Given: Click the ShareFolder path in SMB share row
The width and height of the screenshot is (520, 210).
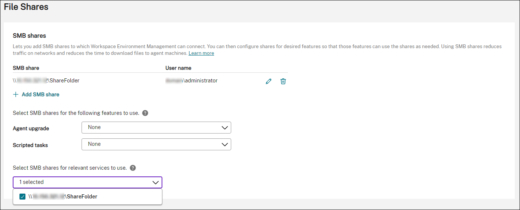Looking at the screenshot, I should (46, 81).
